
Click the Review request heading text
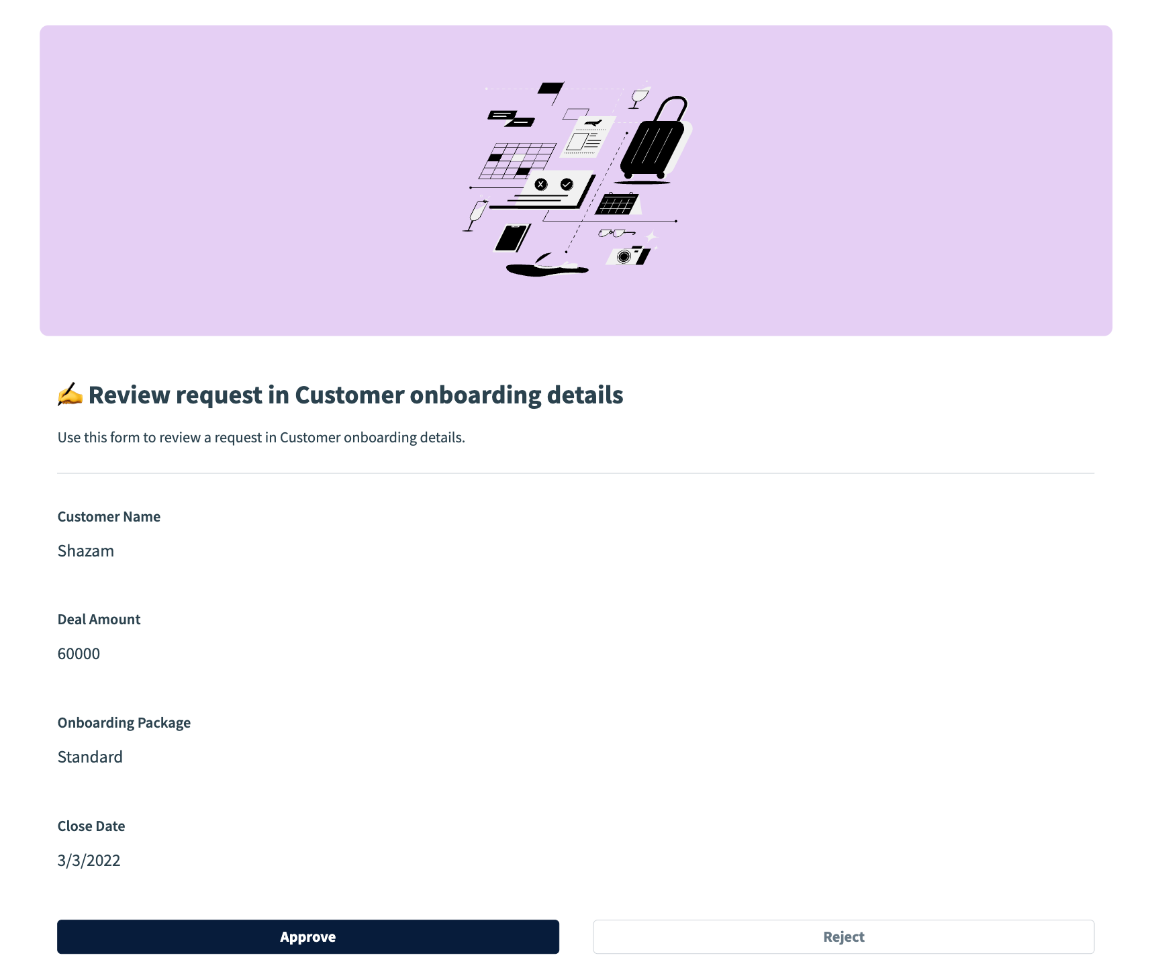[x=356, y=395]
